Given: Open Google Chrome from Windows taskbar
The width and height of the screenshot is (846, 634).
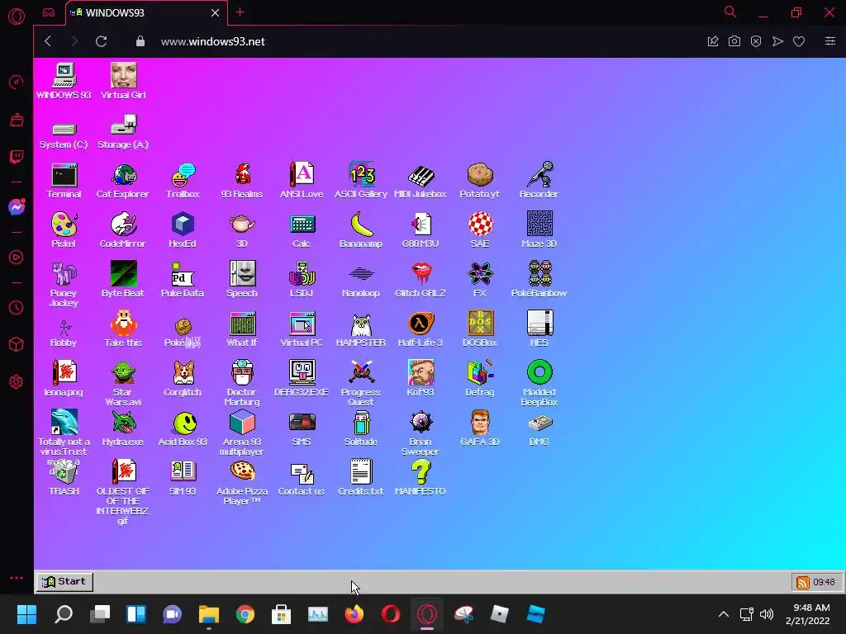Looking at the screenshot, I should pyautogui.click(x=245, y=614).
